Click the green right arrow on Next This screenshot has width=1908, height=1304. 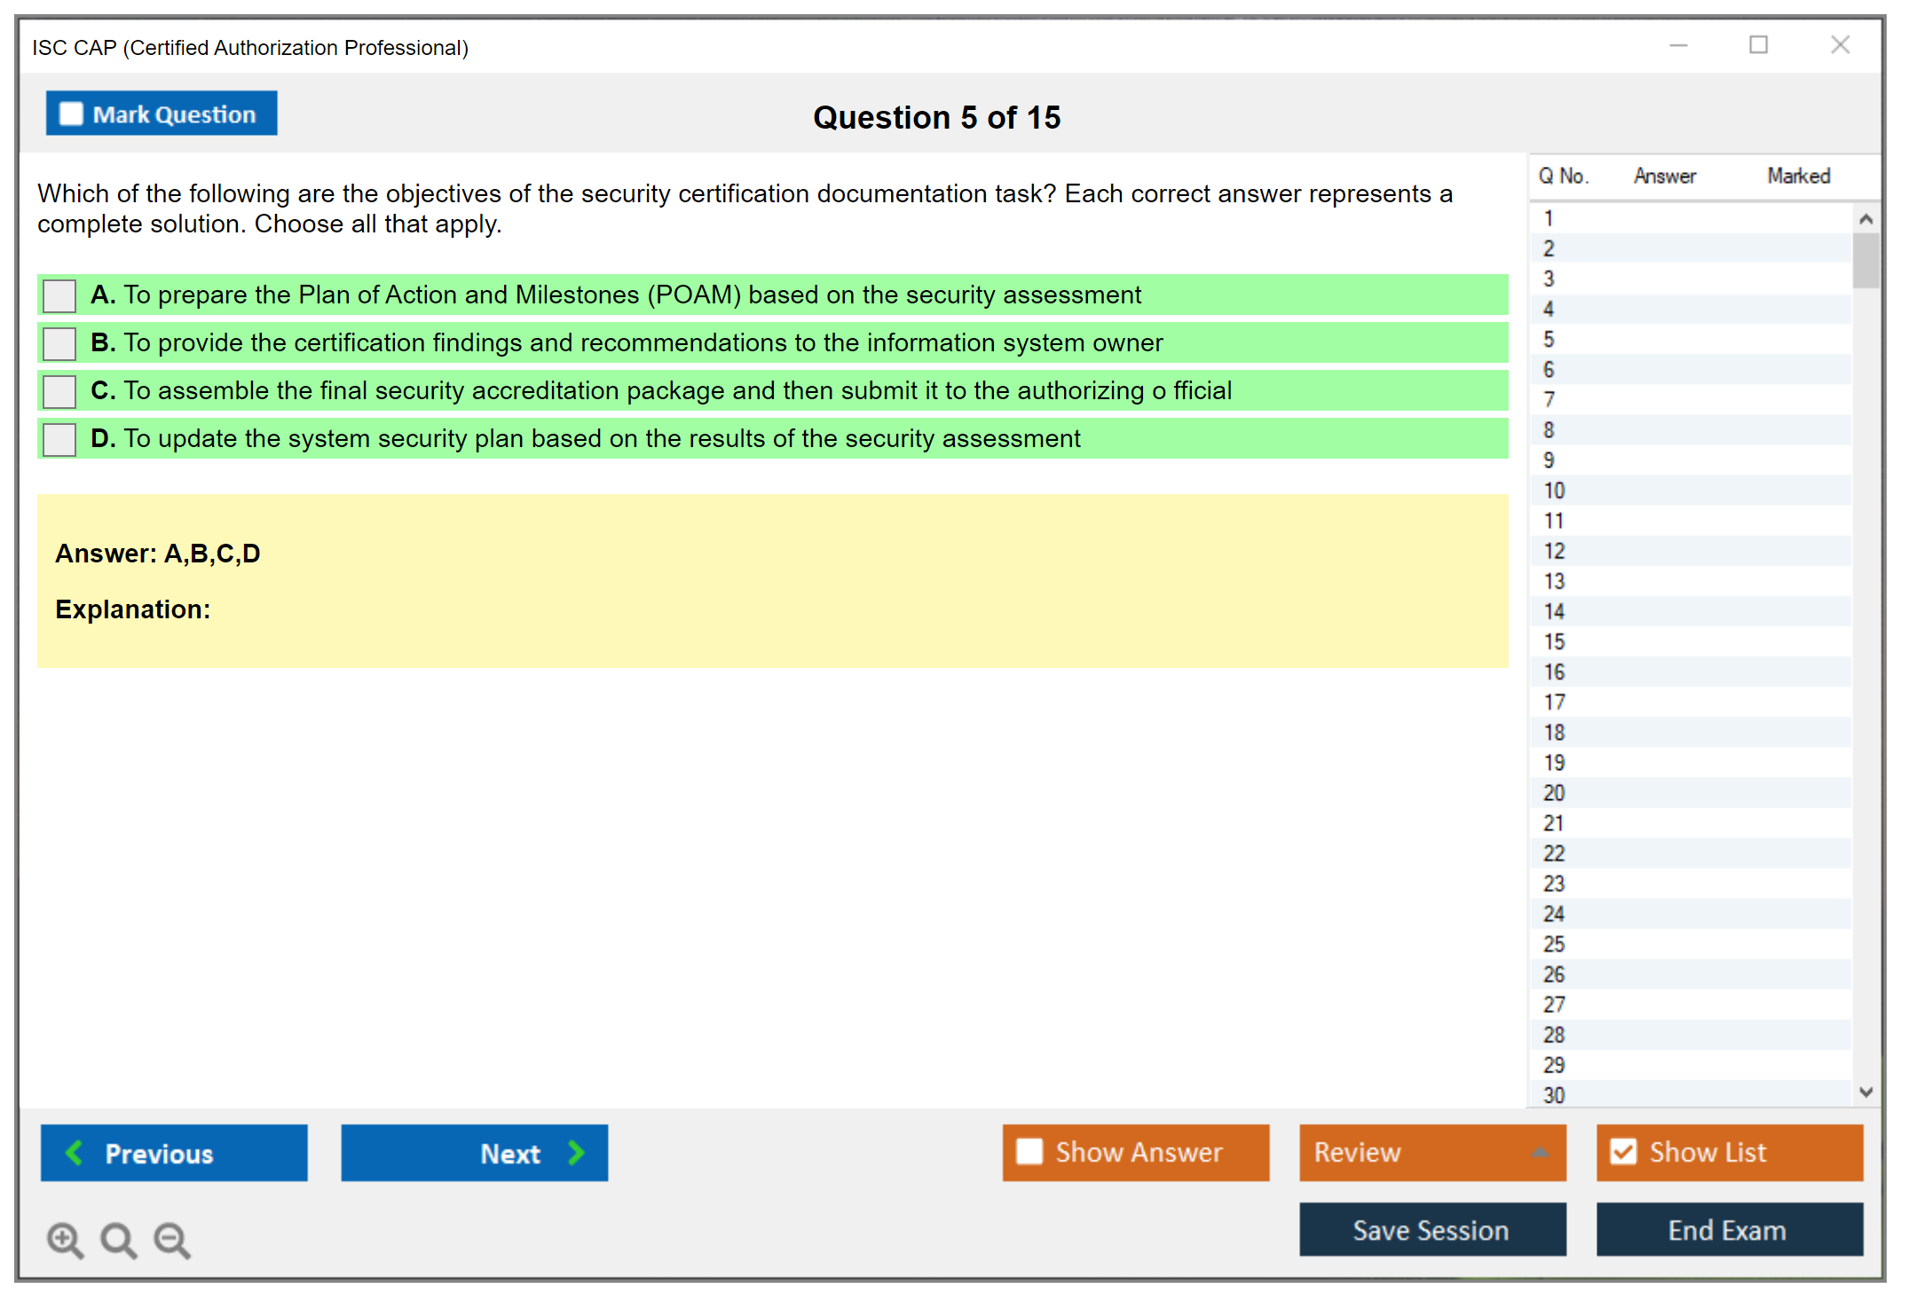pyautogui.click(x=576, y=1152)
